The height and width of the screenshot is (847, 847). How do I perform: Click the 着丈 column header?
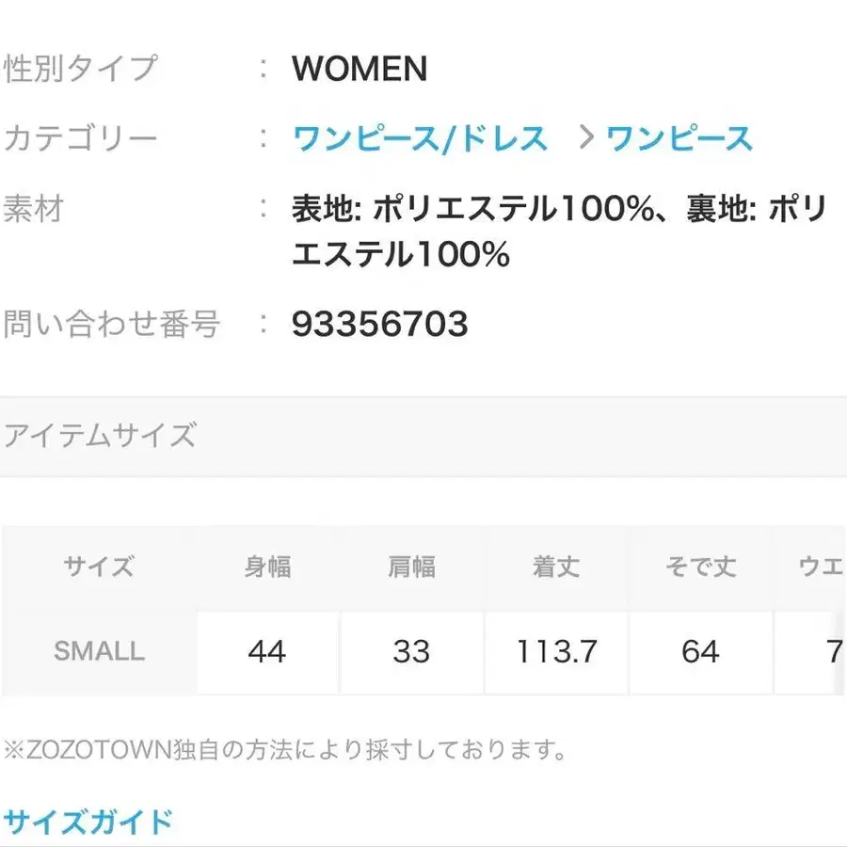(x=555, y=566)
